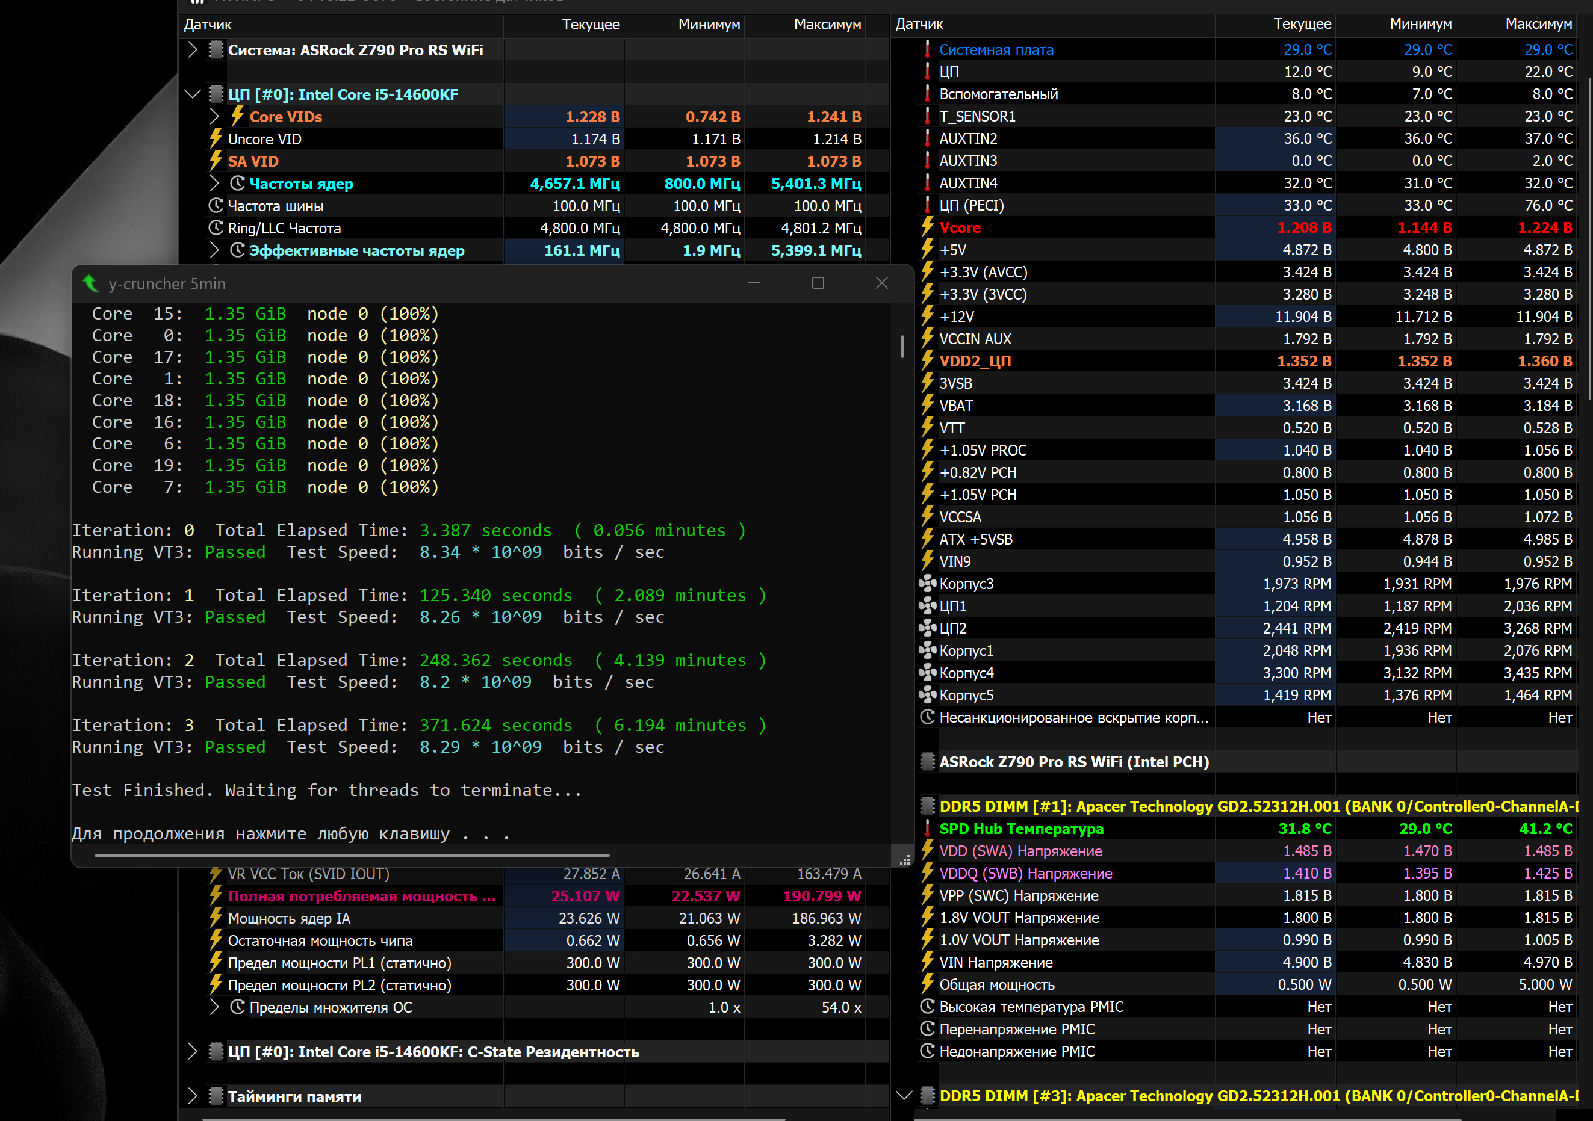
Task: Click the console horizontal scrollbar
Action: point(352,856)
